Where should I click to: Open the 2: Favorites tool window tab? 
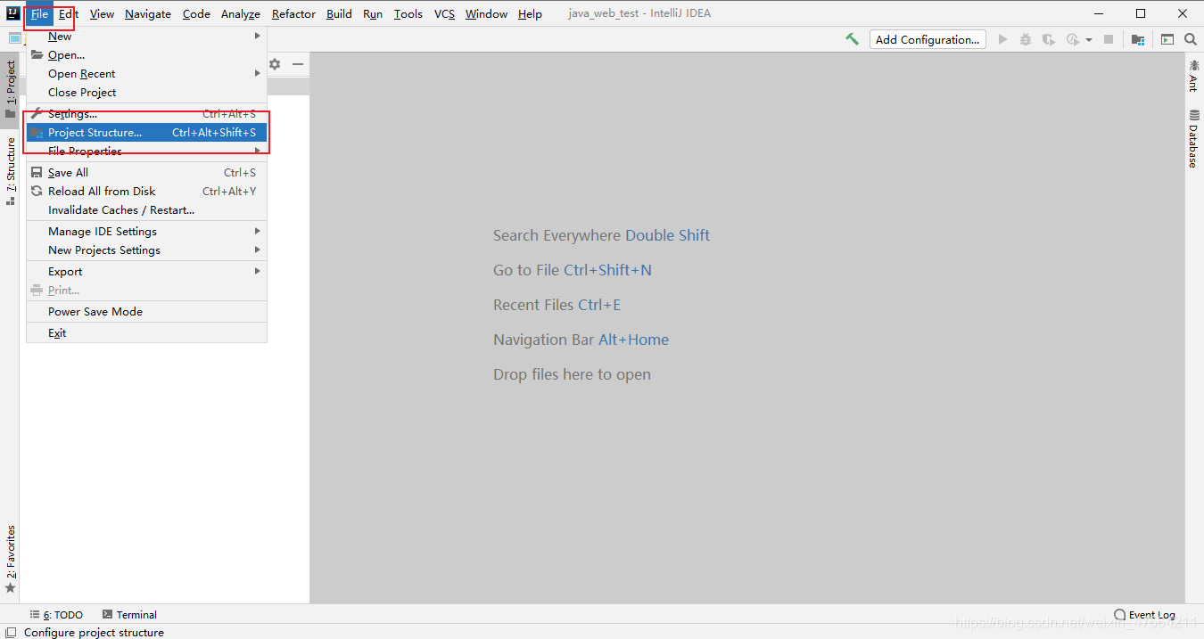[x=10, y=560]
